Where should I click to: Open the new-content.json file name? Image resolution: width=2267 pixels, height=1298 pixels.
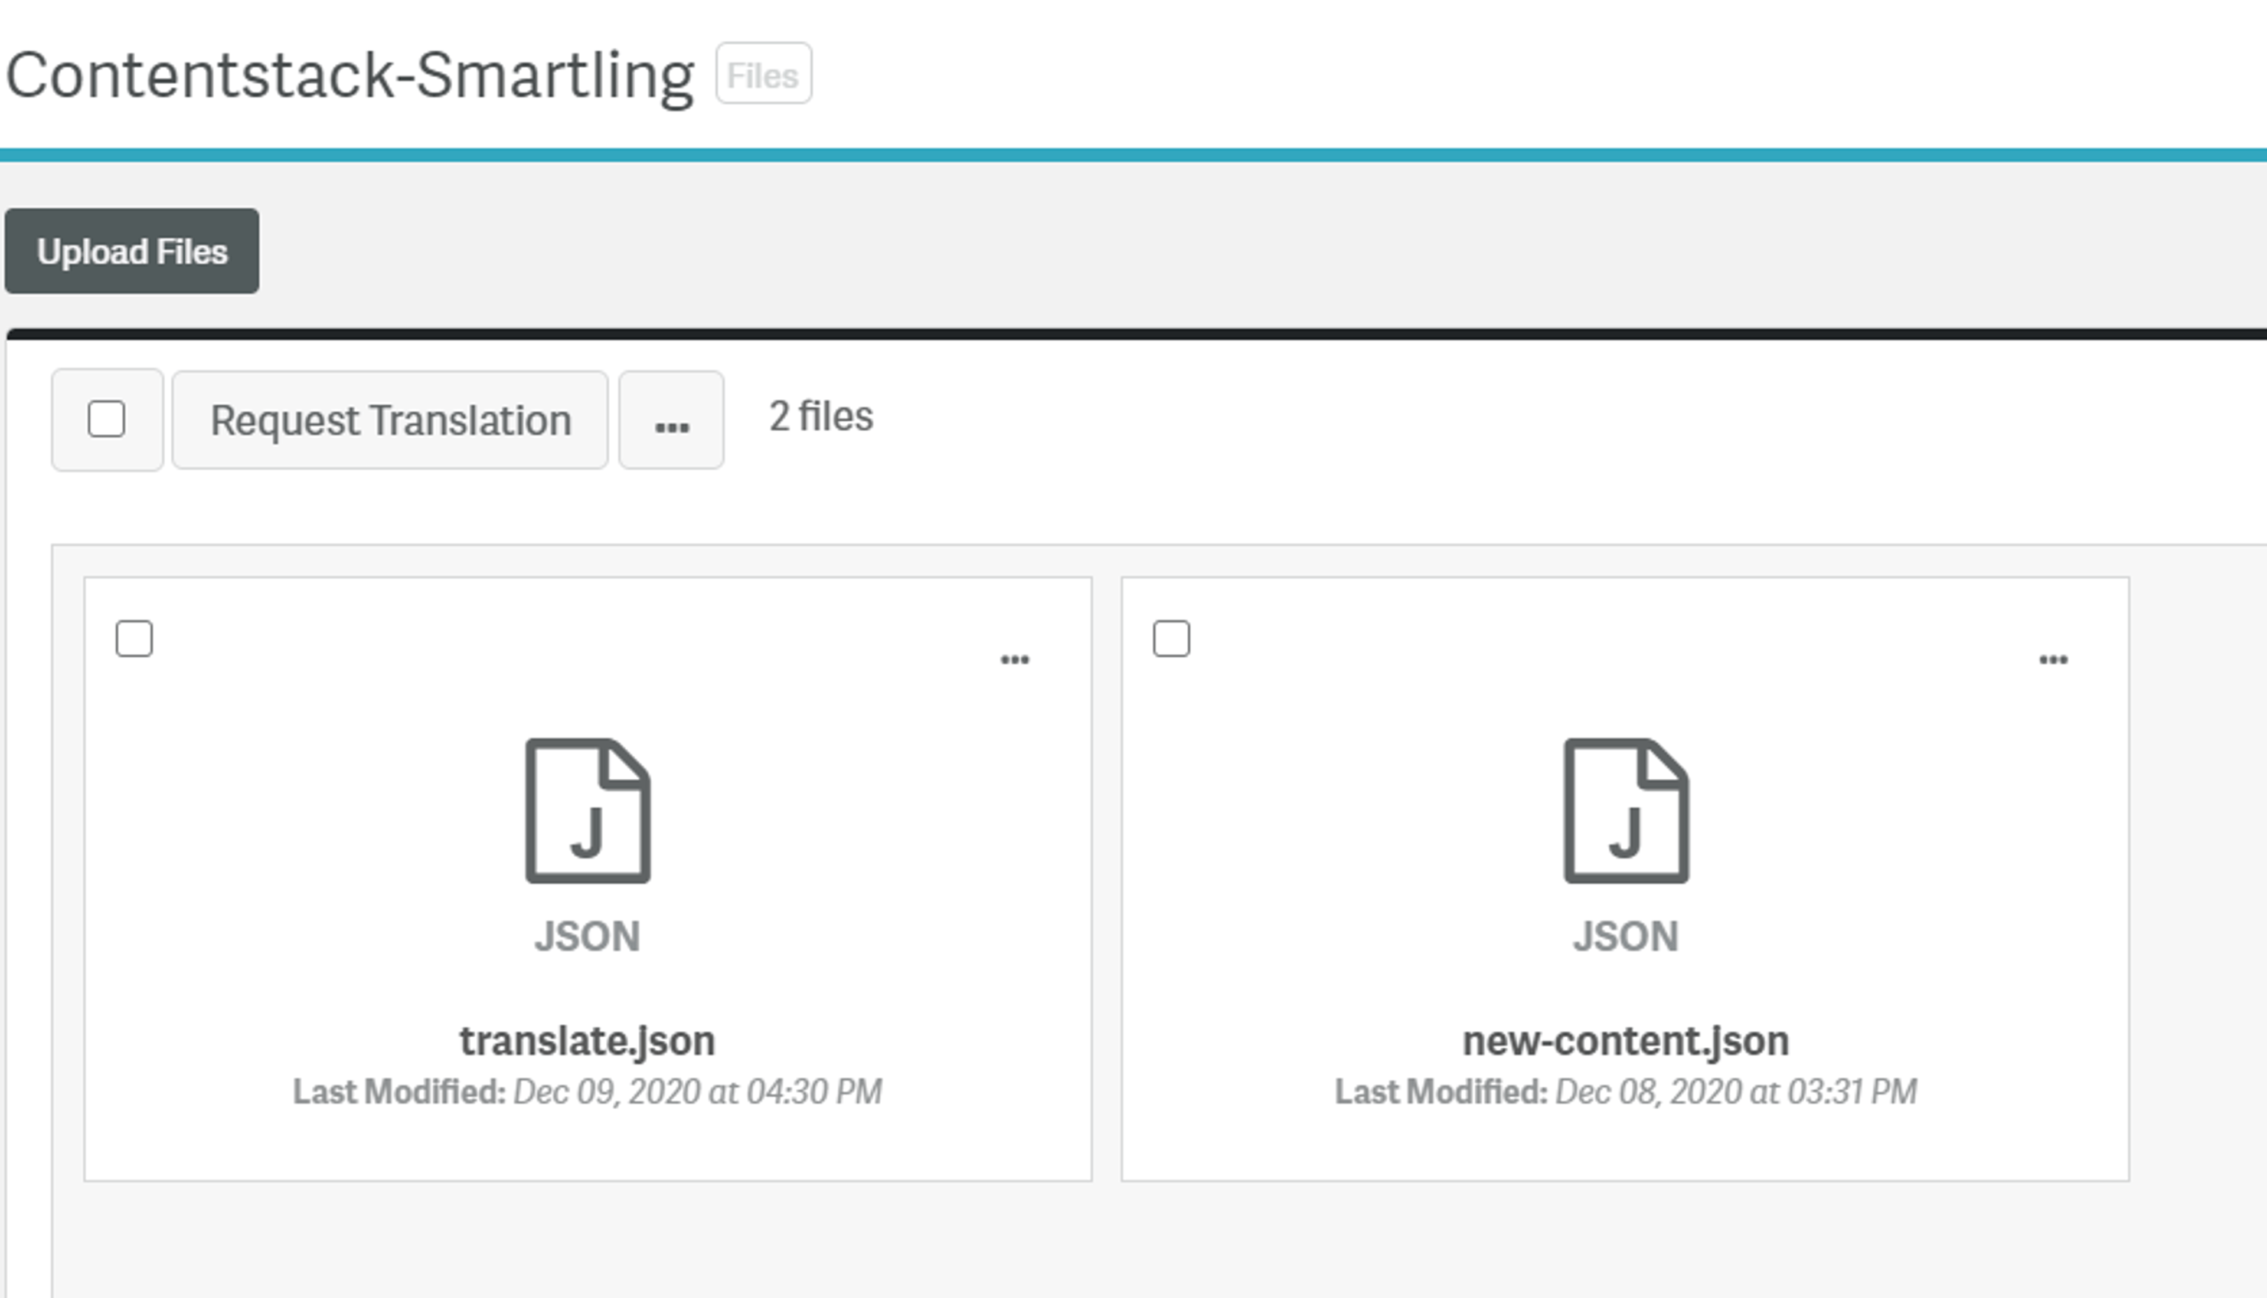point(1626,1040)
